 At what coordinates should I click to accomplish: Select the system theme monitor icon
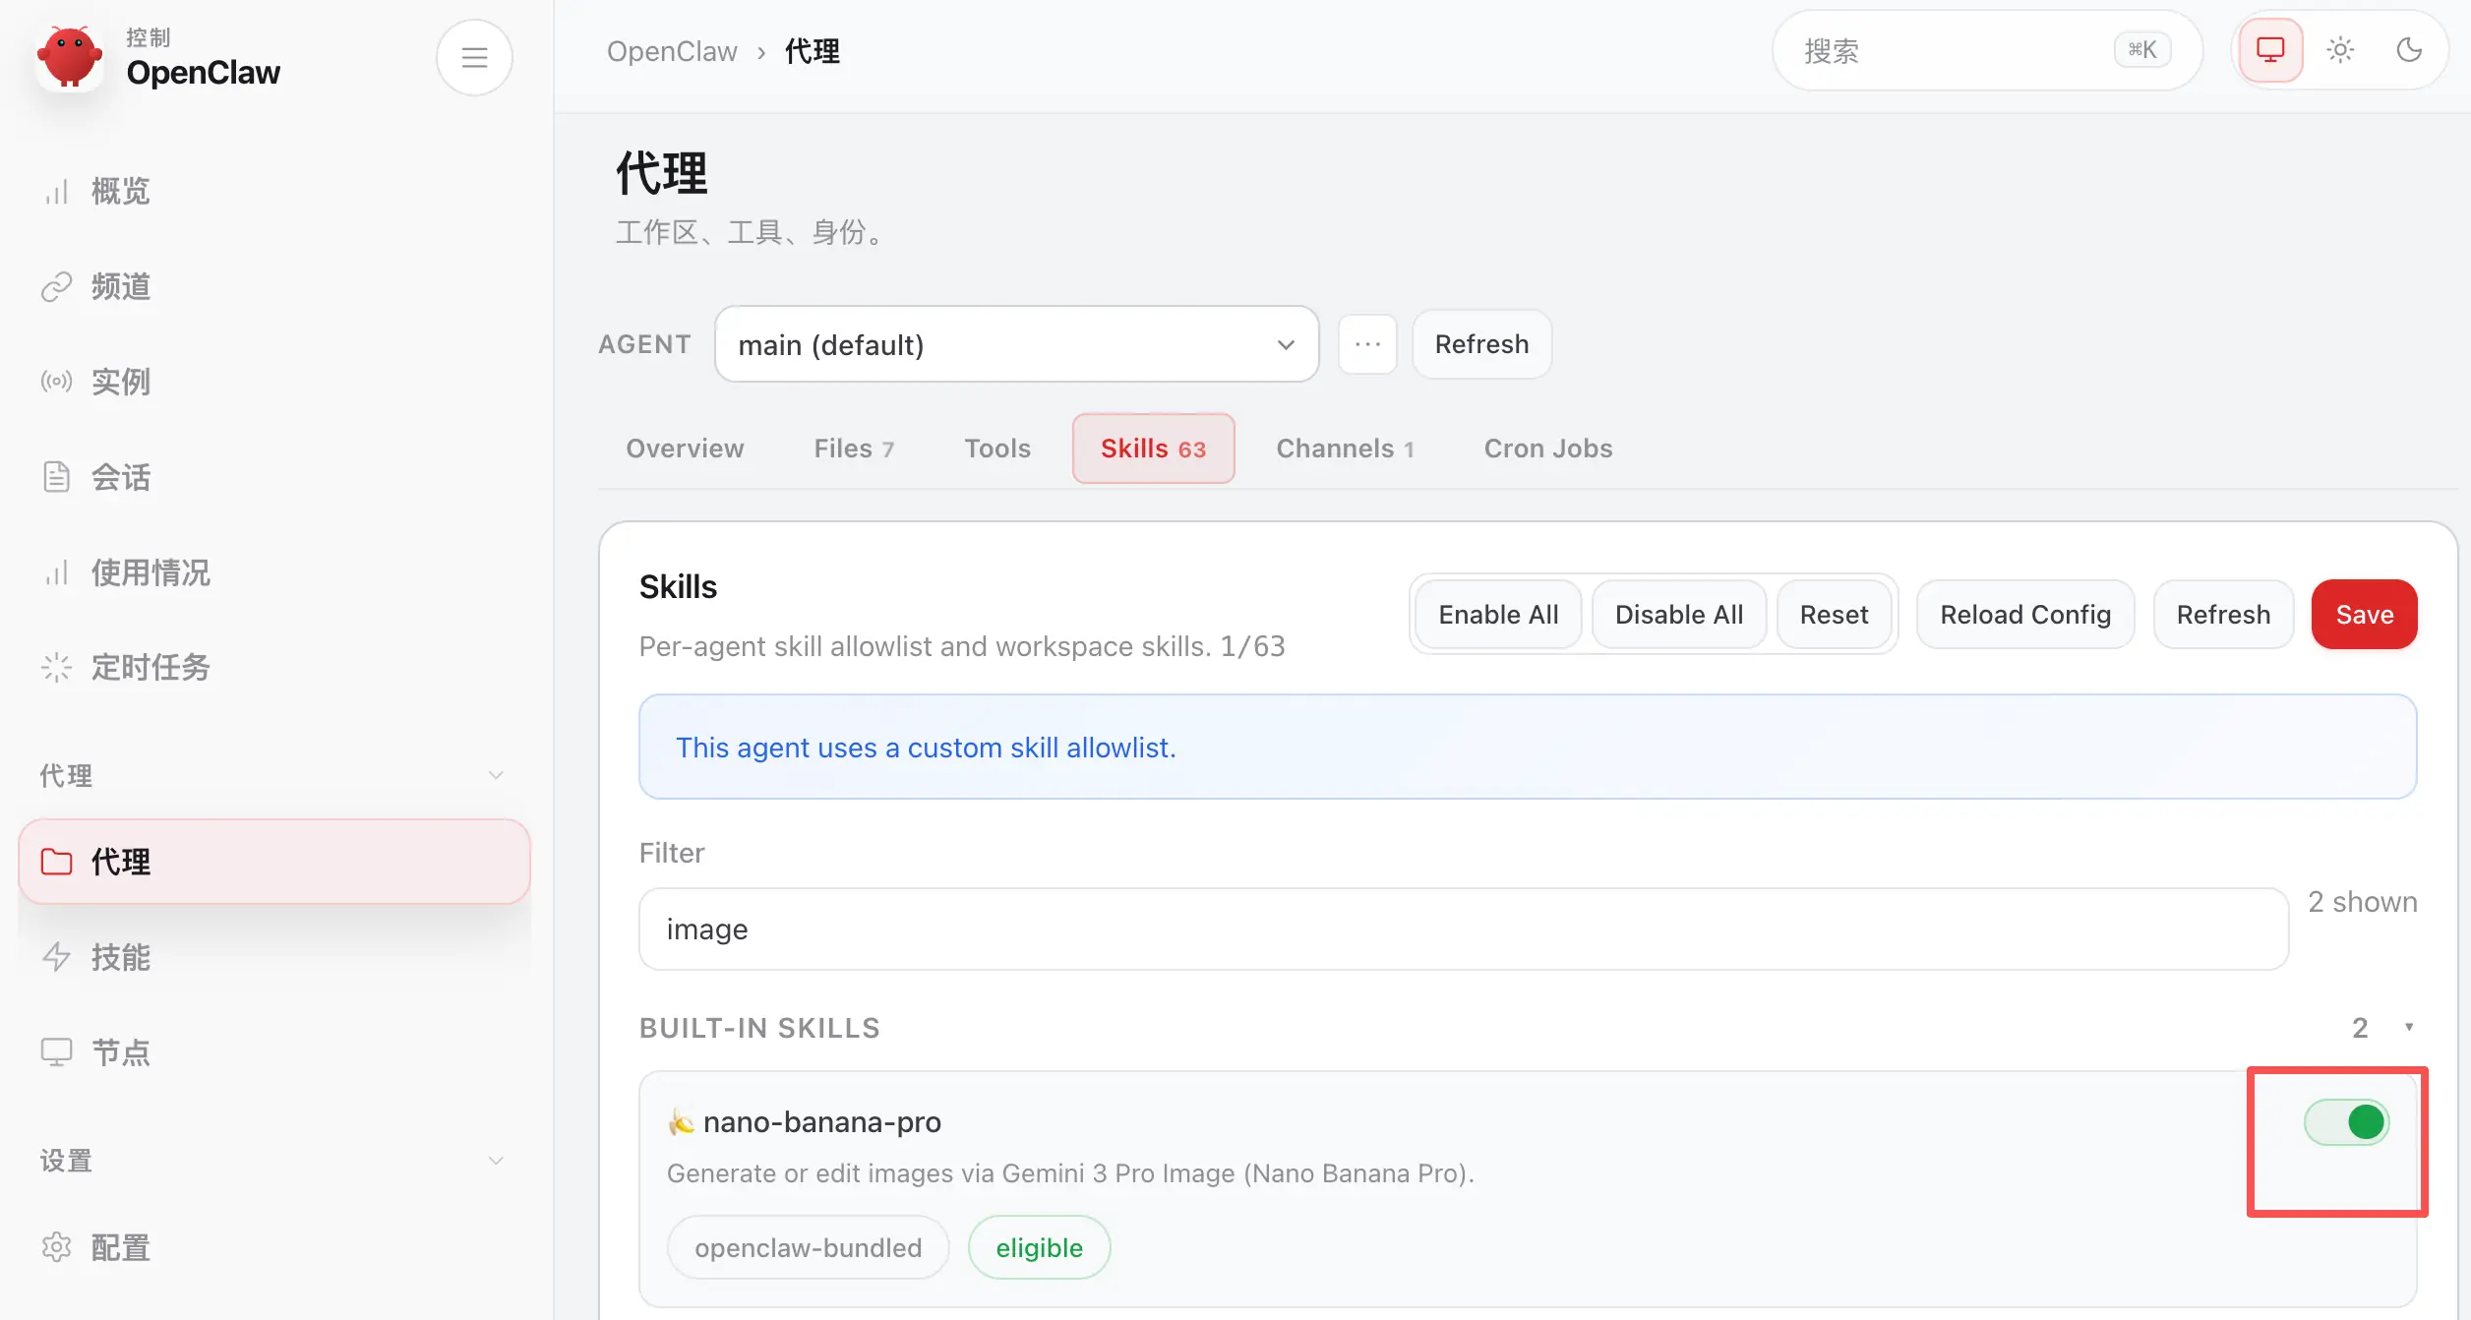click(x=2270, y=50)
